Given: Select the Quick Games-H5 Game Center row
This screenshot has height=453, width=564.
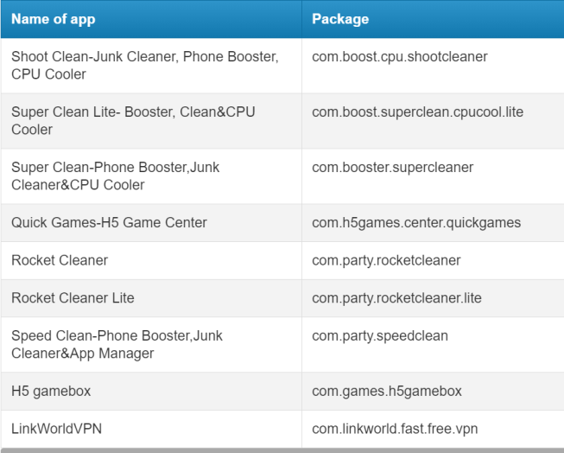Looking at the screenshot, I should (109, 223).
